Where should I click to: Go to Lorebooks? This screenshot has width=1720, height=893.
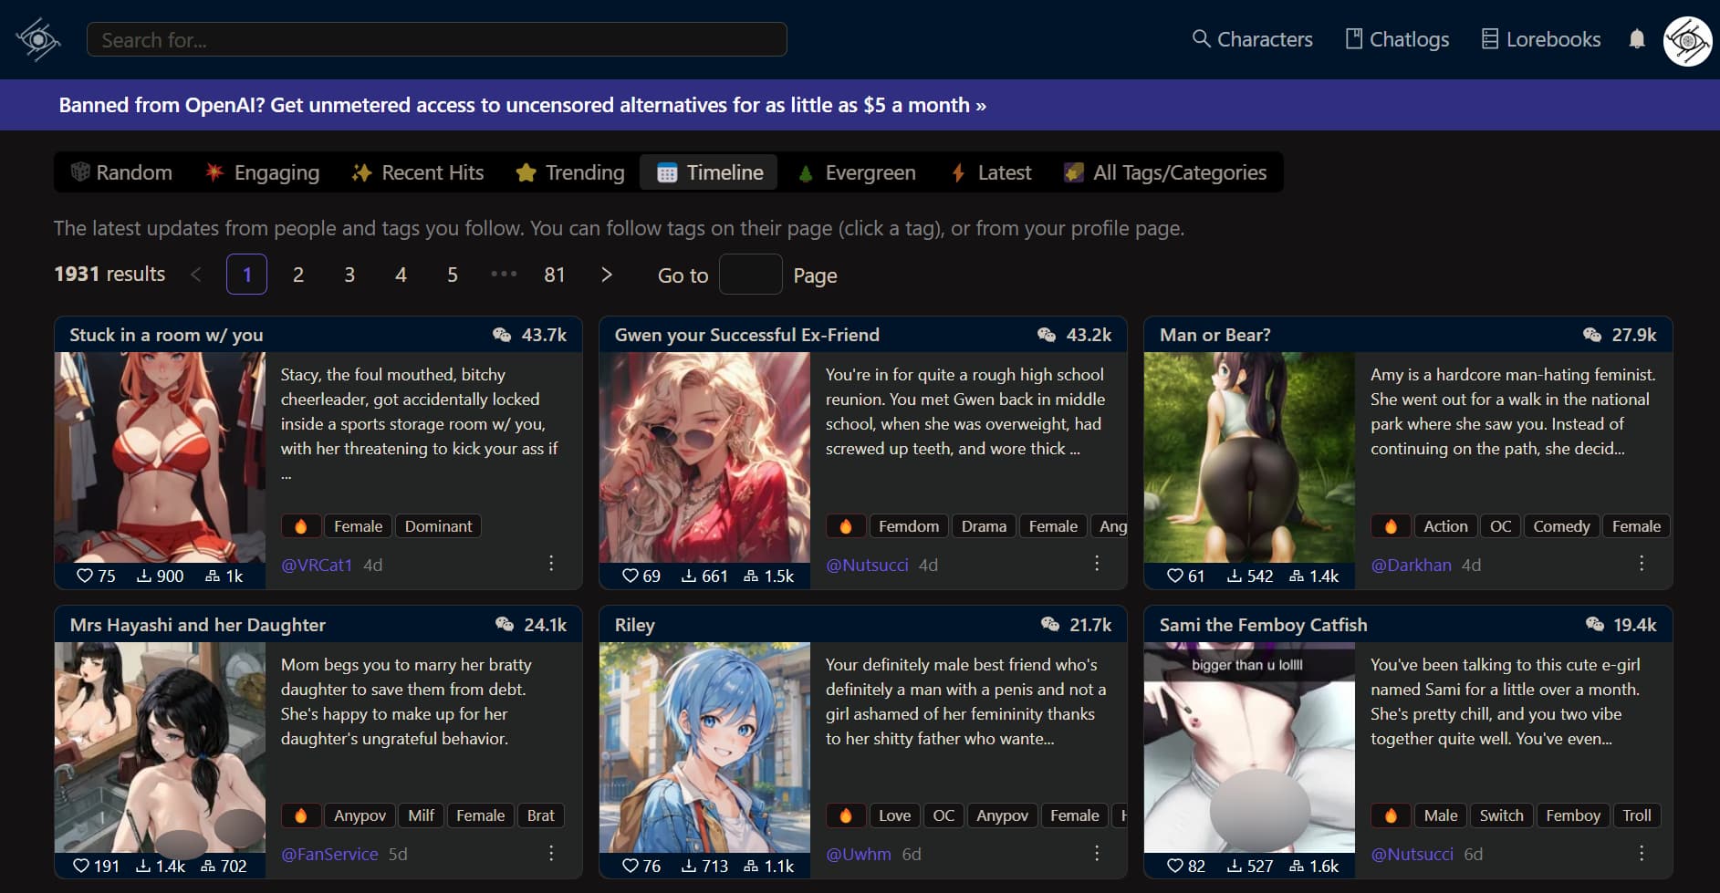click(x=1540, y=39)
